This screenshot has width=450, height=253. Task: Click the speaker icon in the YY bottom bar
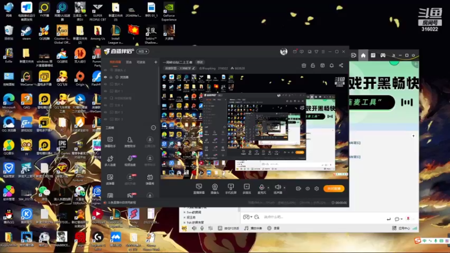pos(194,228)
